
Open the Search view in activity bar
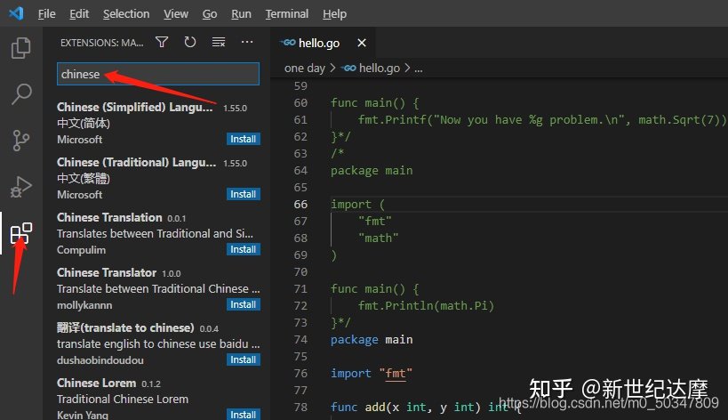pyautogui.click(x=21, y=94)
